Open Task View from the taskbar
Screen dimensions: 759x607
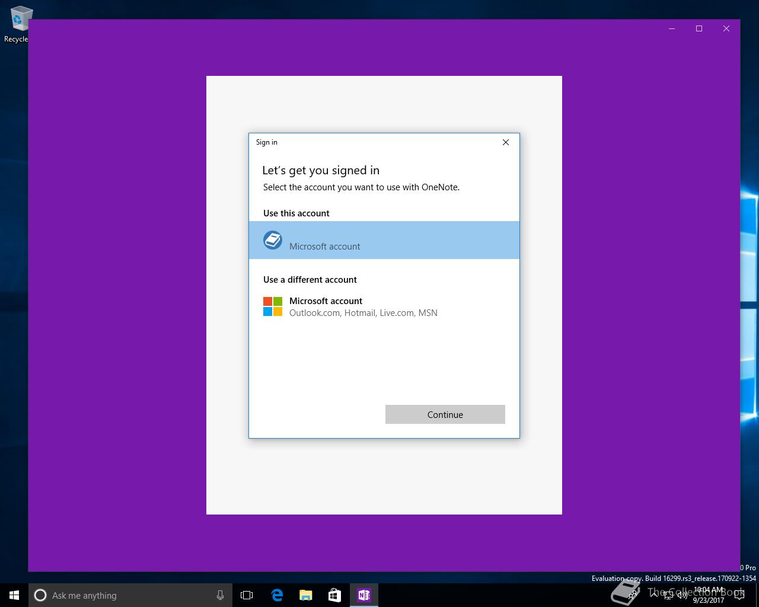point(247,595)
